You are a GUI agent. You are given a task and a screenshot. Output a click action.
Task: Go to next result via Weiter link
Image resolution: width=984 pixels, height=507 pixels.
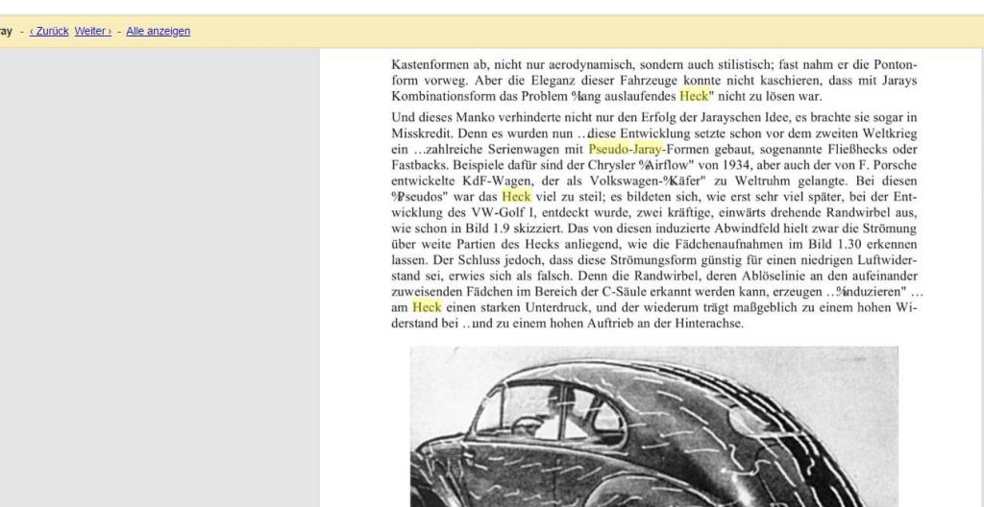(x=93, y=31)
